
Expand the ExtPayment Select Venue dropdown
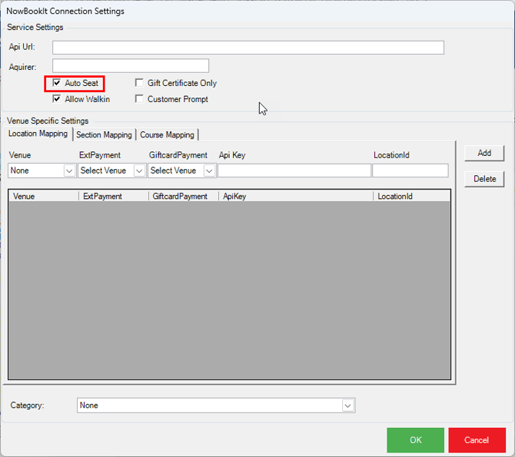[139, 171]
